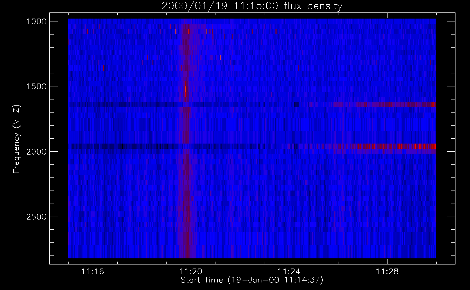
Task: Click the "Start Time (19-Jan-00 11:14:37)" axis label
Action: click(252, 280)
